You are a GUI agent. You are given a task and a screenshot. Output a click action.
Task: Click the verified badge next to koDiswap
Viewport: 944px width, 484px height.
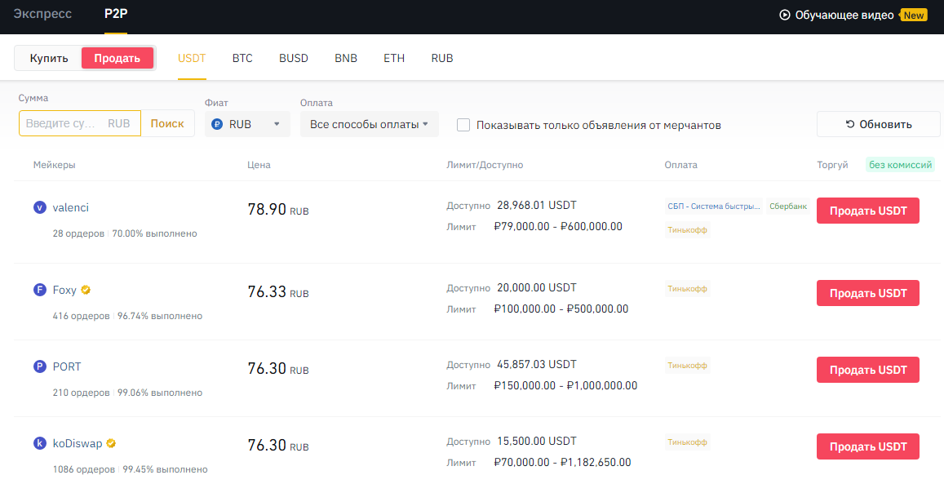pyautogui.click(x=111, y=443)
